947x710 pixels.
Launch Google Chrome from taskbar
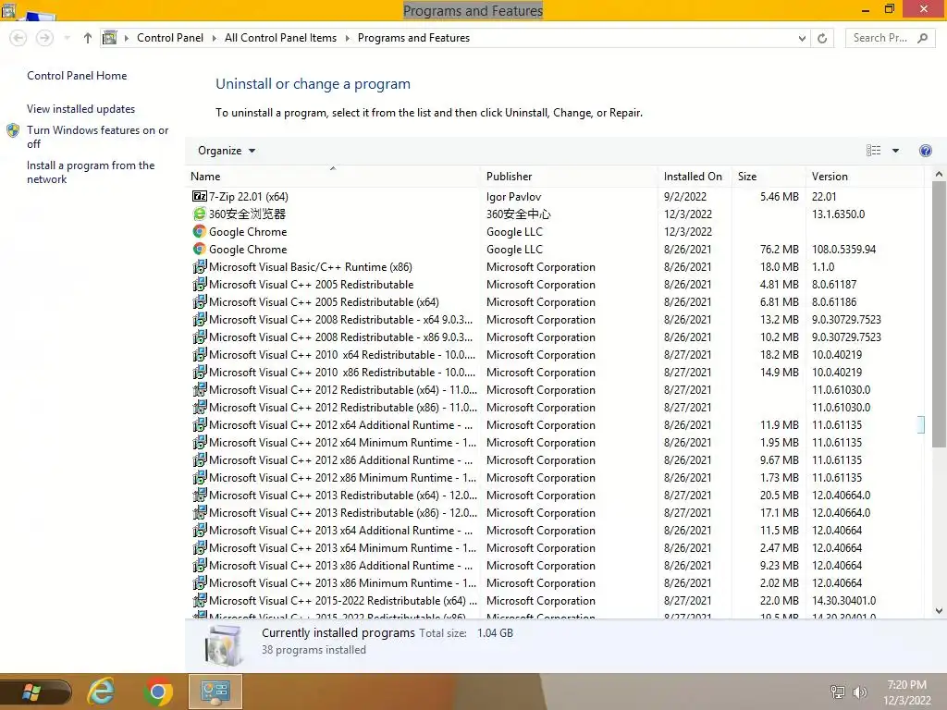click(158, 692)
